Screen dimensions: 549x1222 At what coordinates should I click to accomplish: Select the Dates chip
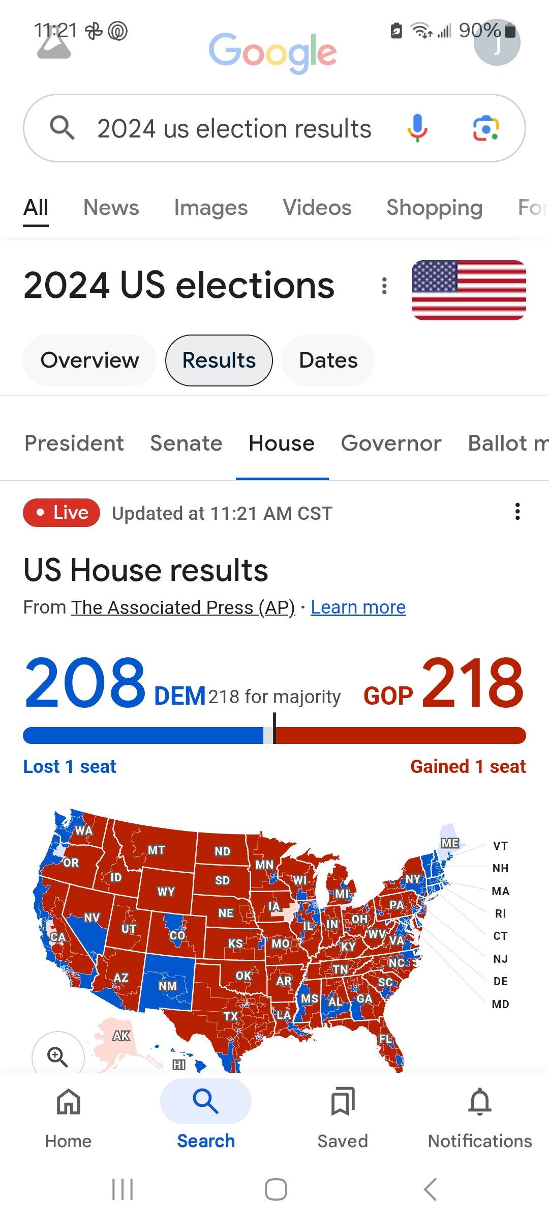pos(328,360)
